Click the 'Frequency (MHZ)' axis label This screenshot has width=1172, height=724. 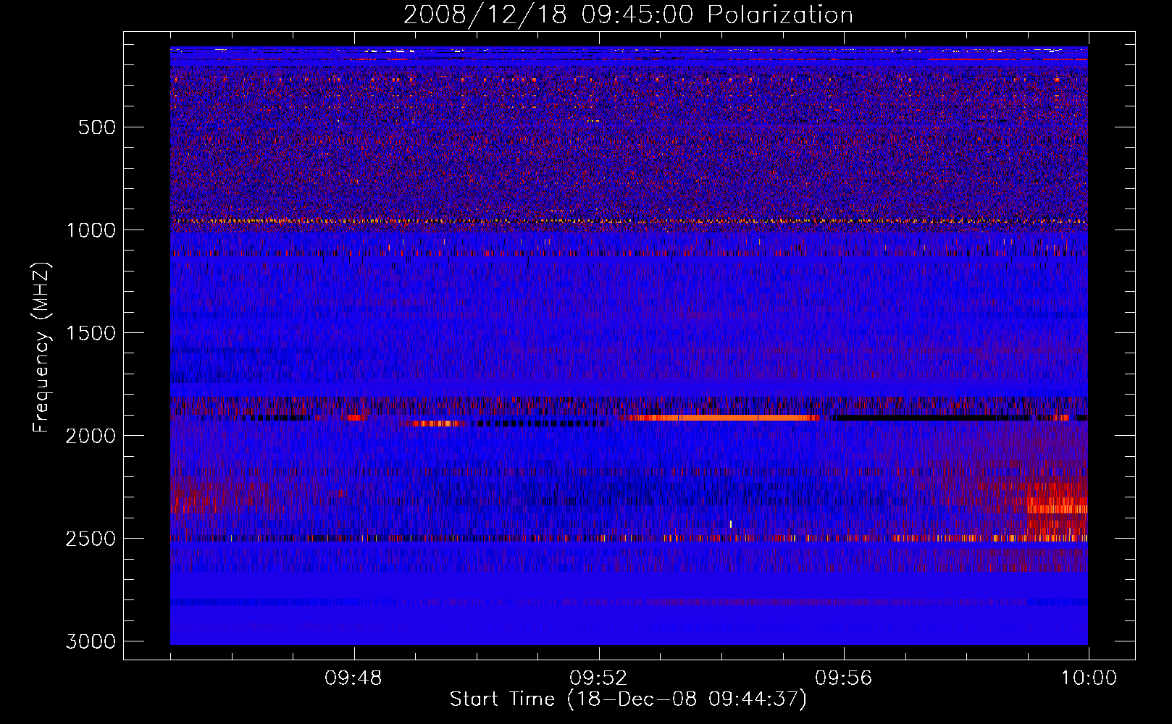tap(41, 348)
